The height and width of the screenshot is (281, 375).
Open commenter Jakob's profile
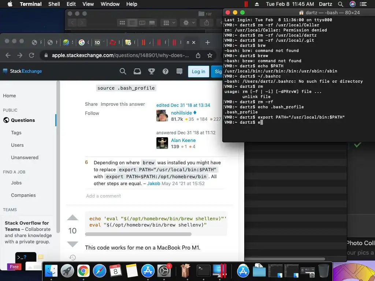153,184
